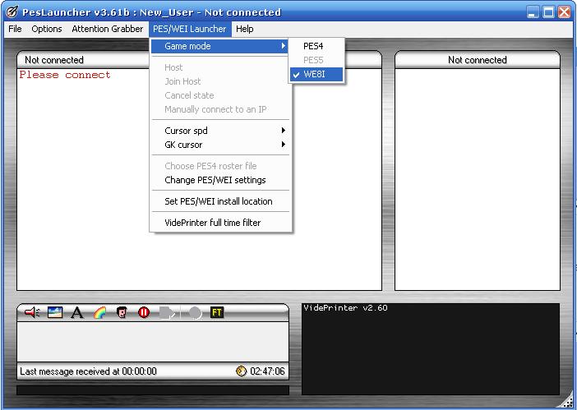Click Manually connect to an IP
Image resolution: width=577 pixels, height=410 pixels.
coord(219,109)
